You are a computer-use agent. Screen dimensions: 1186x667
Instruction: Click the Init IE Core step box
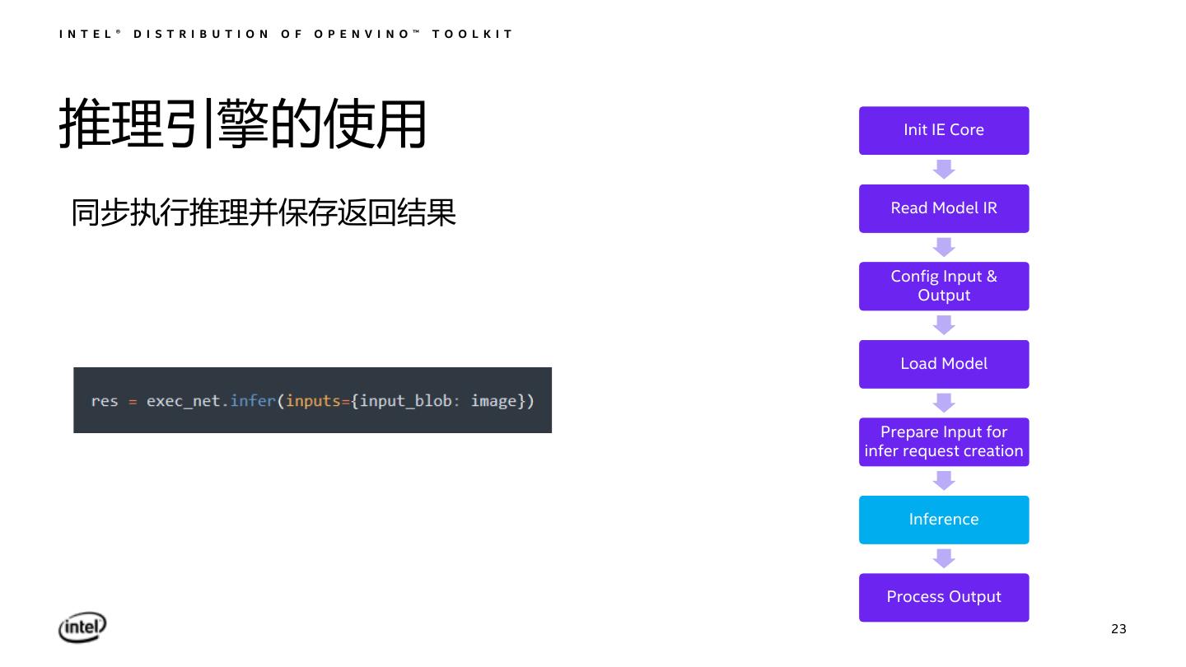pos(944,130)
